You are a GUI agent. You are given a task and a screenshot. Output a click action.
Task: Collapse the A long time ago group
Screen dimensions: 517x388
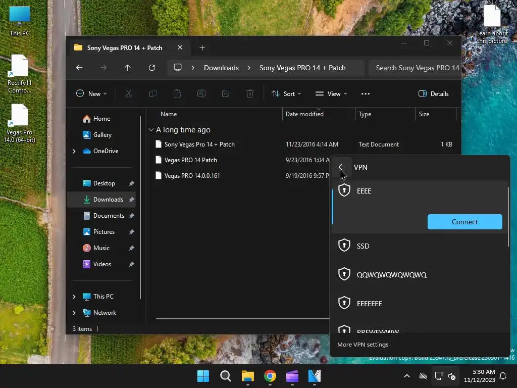tap(151, 130)
